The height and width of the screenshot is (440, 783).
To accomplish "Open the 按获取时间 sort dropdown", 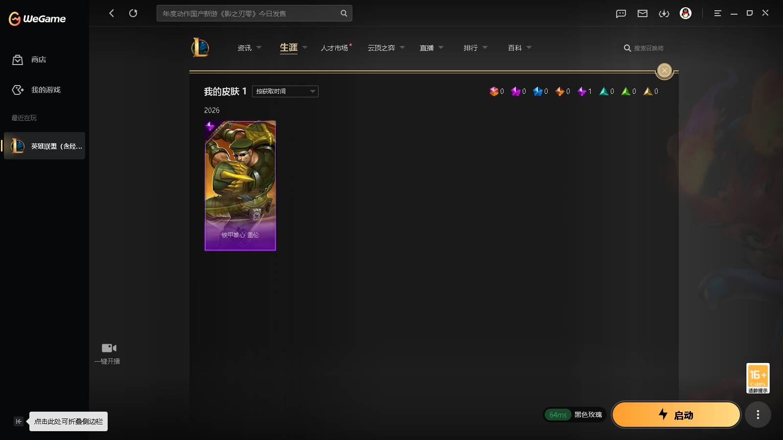I will tap(285, 91).
